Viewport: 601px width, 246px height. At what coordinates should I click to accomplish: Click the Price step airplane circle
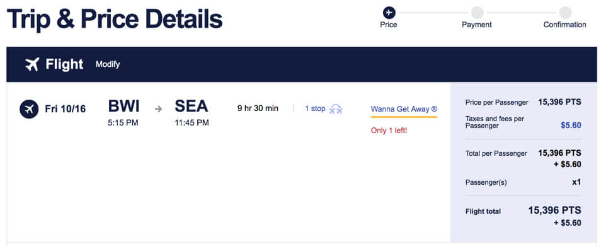tap(389, 13)
